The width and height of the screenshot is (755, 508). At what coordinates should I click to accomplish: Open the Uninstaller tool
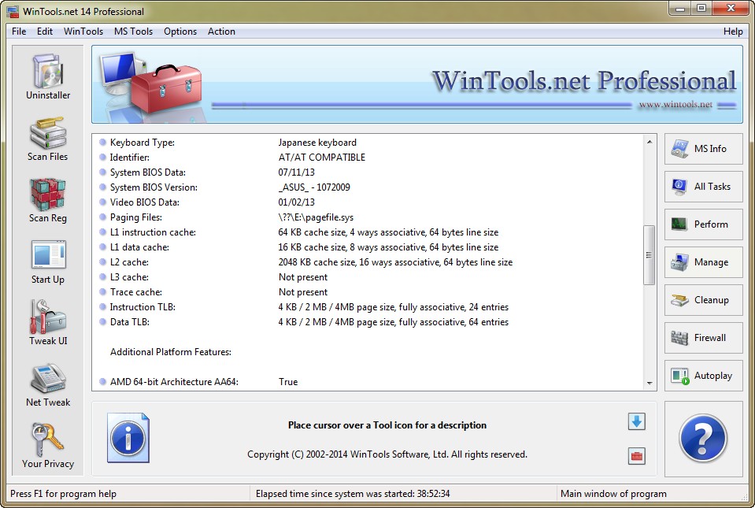coord(48,76)
